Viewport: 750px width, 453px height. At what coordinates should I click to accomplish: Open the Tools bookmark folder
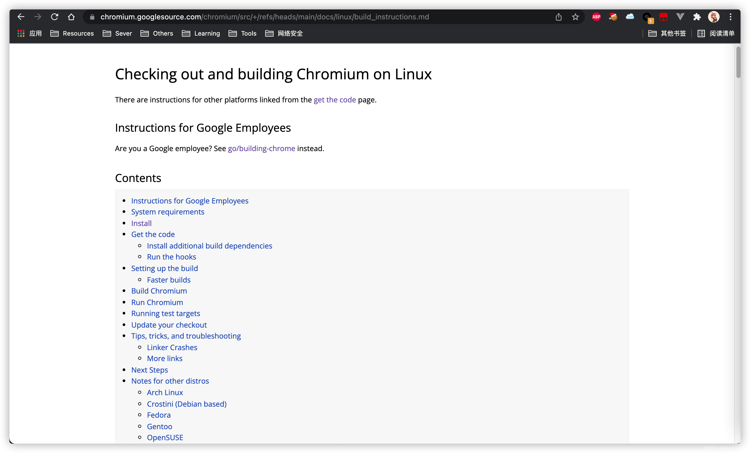(x=249, y=34)
